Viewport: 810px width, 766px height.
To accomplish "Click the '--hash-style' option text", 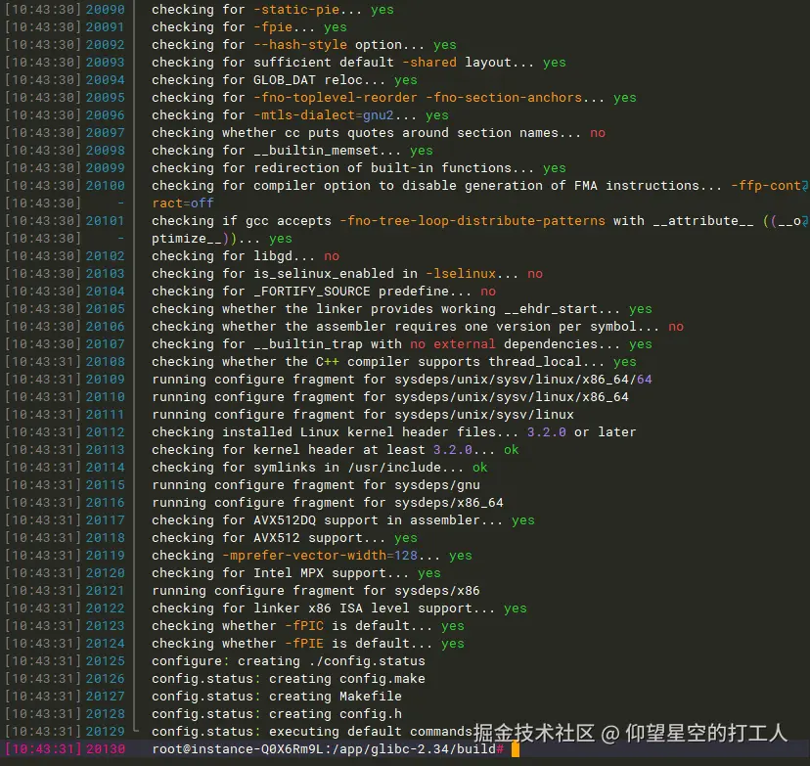I will click(300, 44).
